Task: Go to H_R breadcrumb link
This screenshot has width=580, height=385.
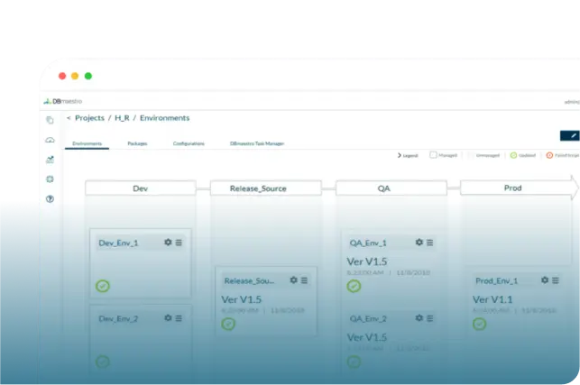Action: (x=122, y=118)
